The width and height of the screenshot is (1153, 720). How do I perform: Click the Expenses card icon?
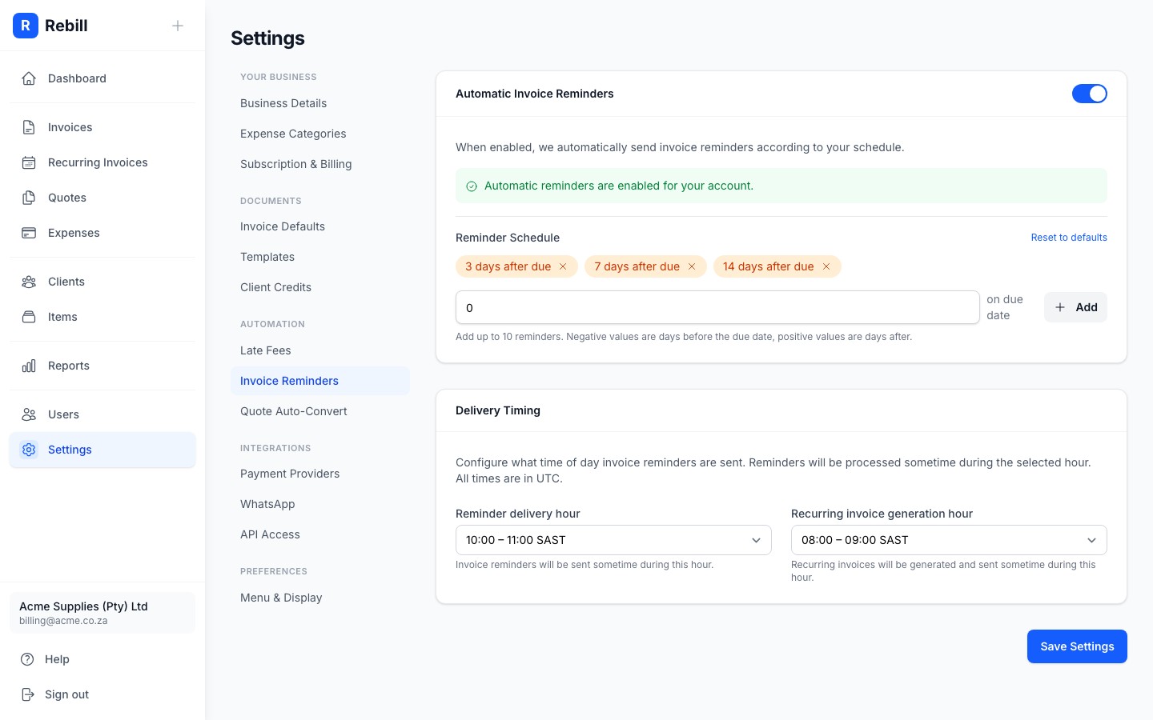30,233
